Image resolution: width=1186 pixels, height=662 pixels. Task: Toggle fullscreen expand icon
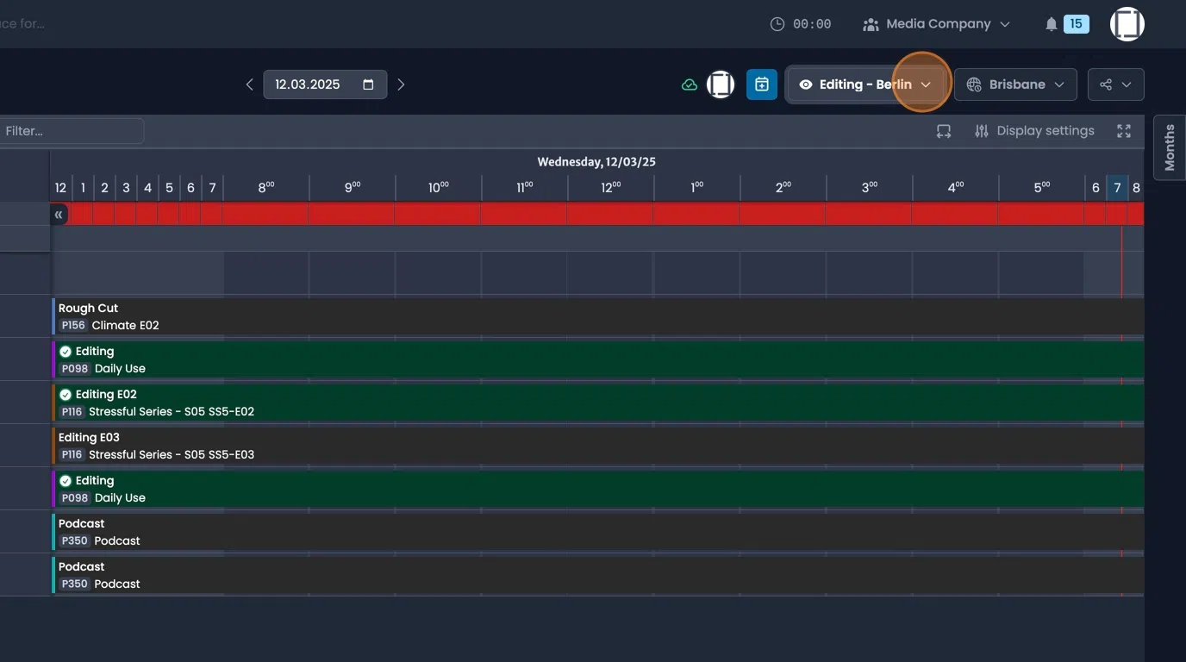tap(1123, 131)
